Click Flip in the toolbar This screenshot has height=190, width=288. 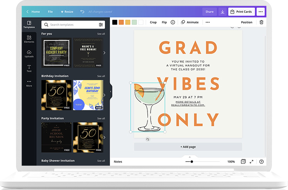164,22
